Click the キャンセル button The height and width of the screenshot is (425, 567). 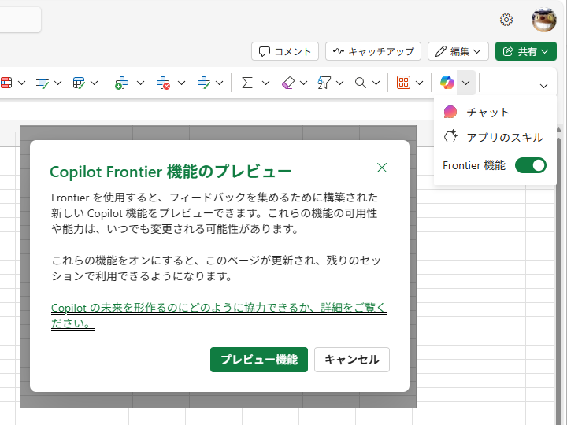352,360
